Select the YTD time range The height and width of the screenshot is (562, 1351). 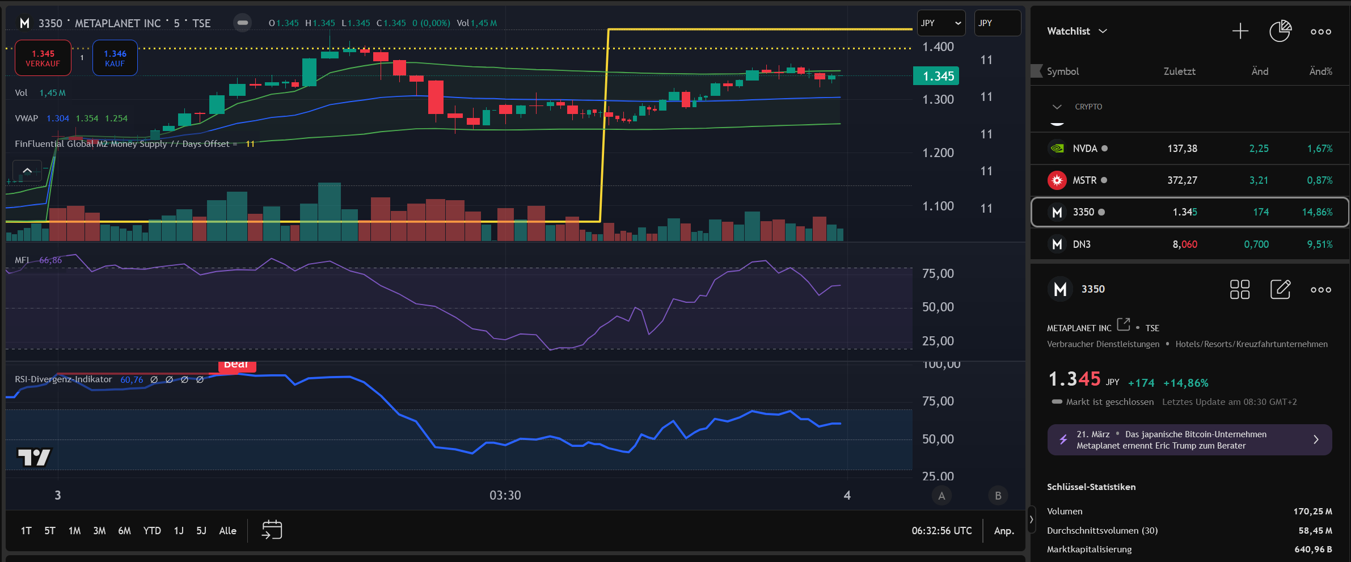(152, 531)
